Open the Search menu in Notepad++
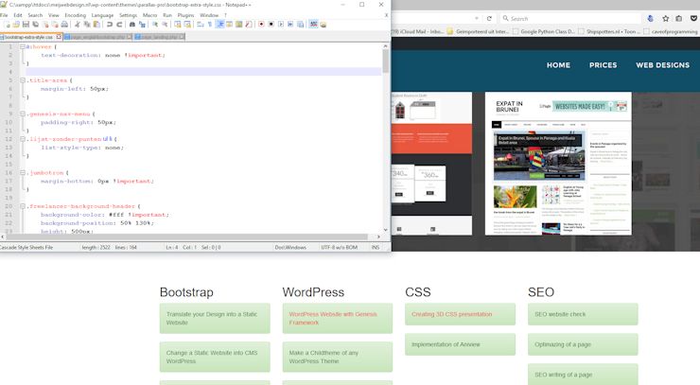700x385 pixels. click(x=35, y=15)
